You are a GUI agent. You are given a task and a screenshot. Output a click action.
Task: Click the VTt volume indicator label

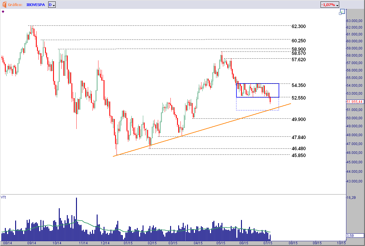pos(3,197)
